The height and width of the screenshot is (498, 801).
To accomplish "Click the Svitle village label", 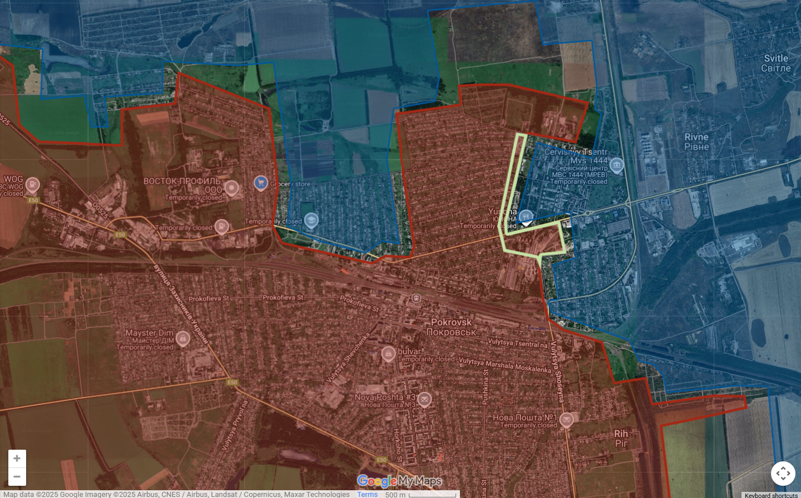I will tap(776, 63).
